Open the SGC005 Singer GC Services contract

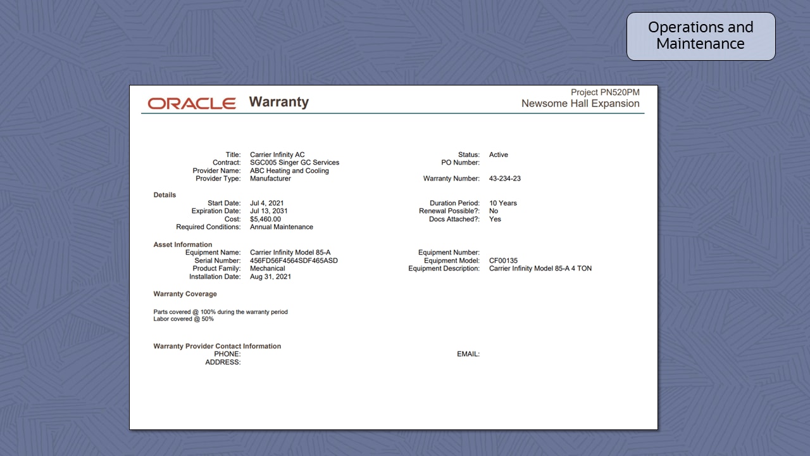pos(293,162)
